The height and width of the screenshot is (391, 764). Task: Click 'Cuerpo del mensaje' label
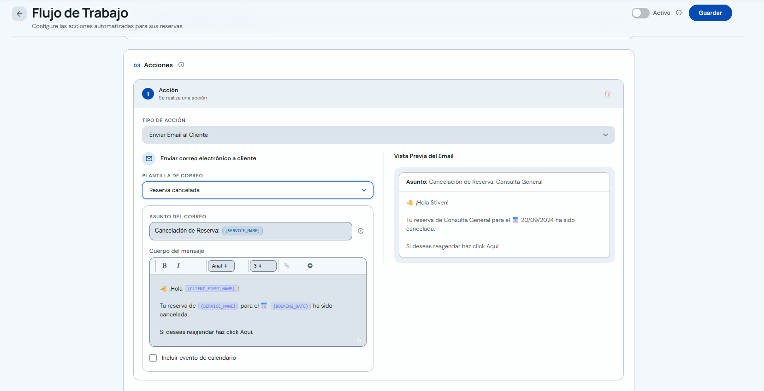[177, 251]
